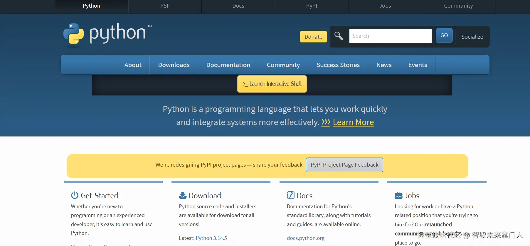Select the Community top bar tab
The height and width of the screenshot is (246, 530).
point(459,6)
